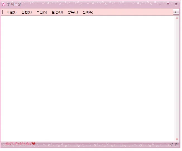The width and height of the screenshot is (182, 151).
Task: Open the 편집(E) menu
Action: [26, 12]
